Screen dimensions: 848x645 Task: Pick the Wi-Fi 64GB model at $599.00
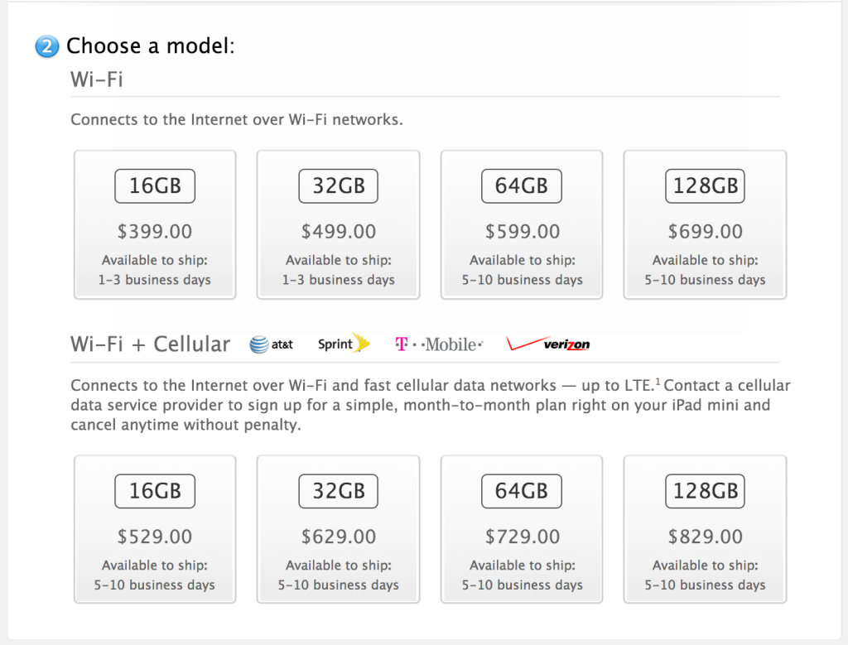pos(522,224)
